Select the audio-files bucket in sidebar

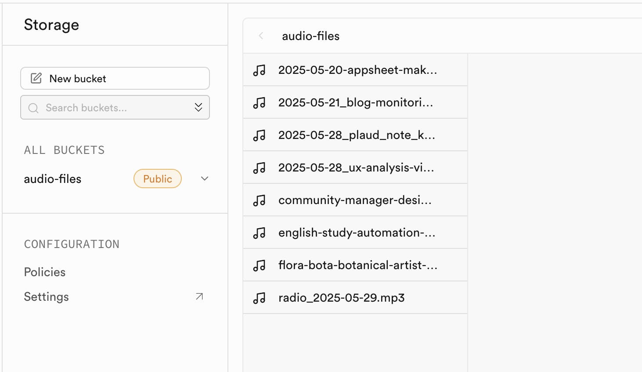pos(53,179)
